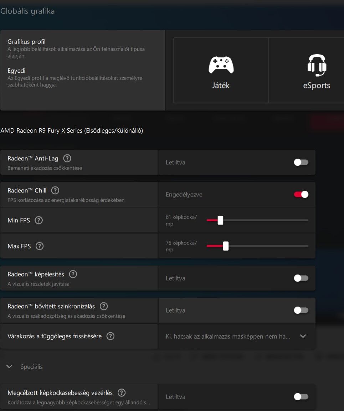Screen dimensions: 344x411
Task: Turn on Radeon képélesítés toggle
Action: pos(301,278)
